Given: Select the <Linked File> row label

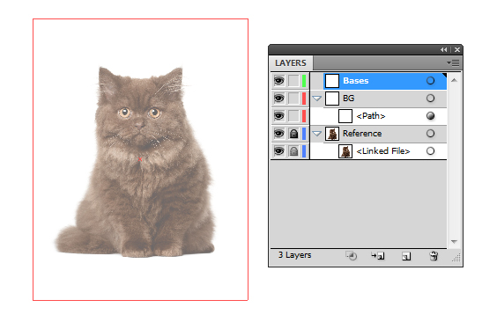Looking at the screenshot, I should click(x=383, y=151).
